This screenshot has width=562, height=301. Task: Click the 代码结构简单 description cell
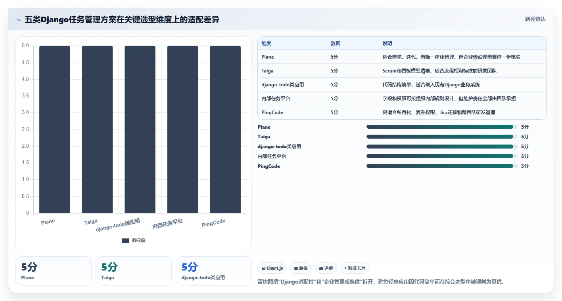(431, 85)
